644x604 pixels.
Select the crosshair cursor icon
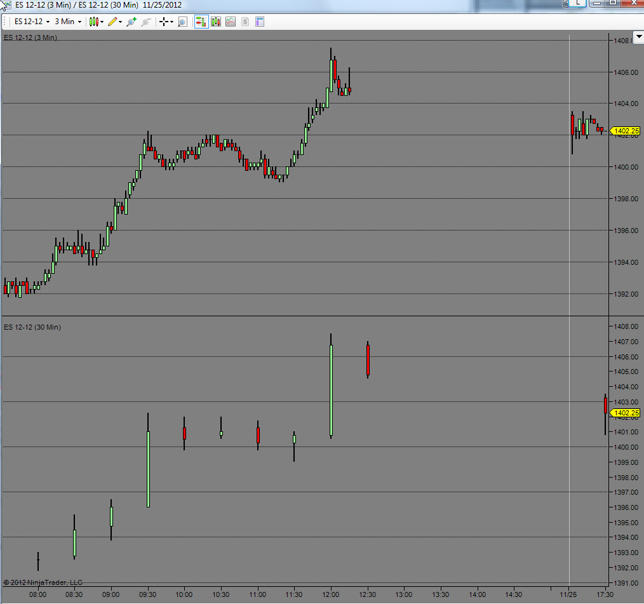point(164,22)
